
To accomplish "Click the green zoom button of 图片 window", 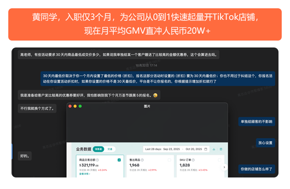I will tap(80, 106).
